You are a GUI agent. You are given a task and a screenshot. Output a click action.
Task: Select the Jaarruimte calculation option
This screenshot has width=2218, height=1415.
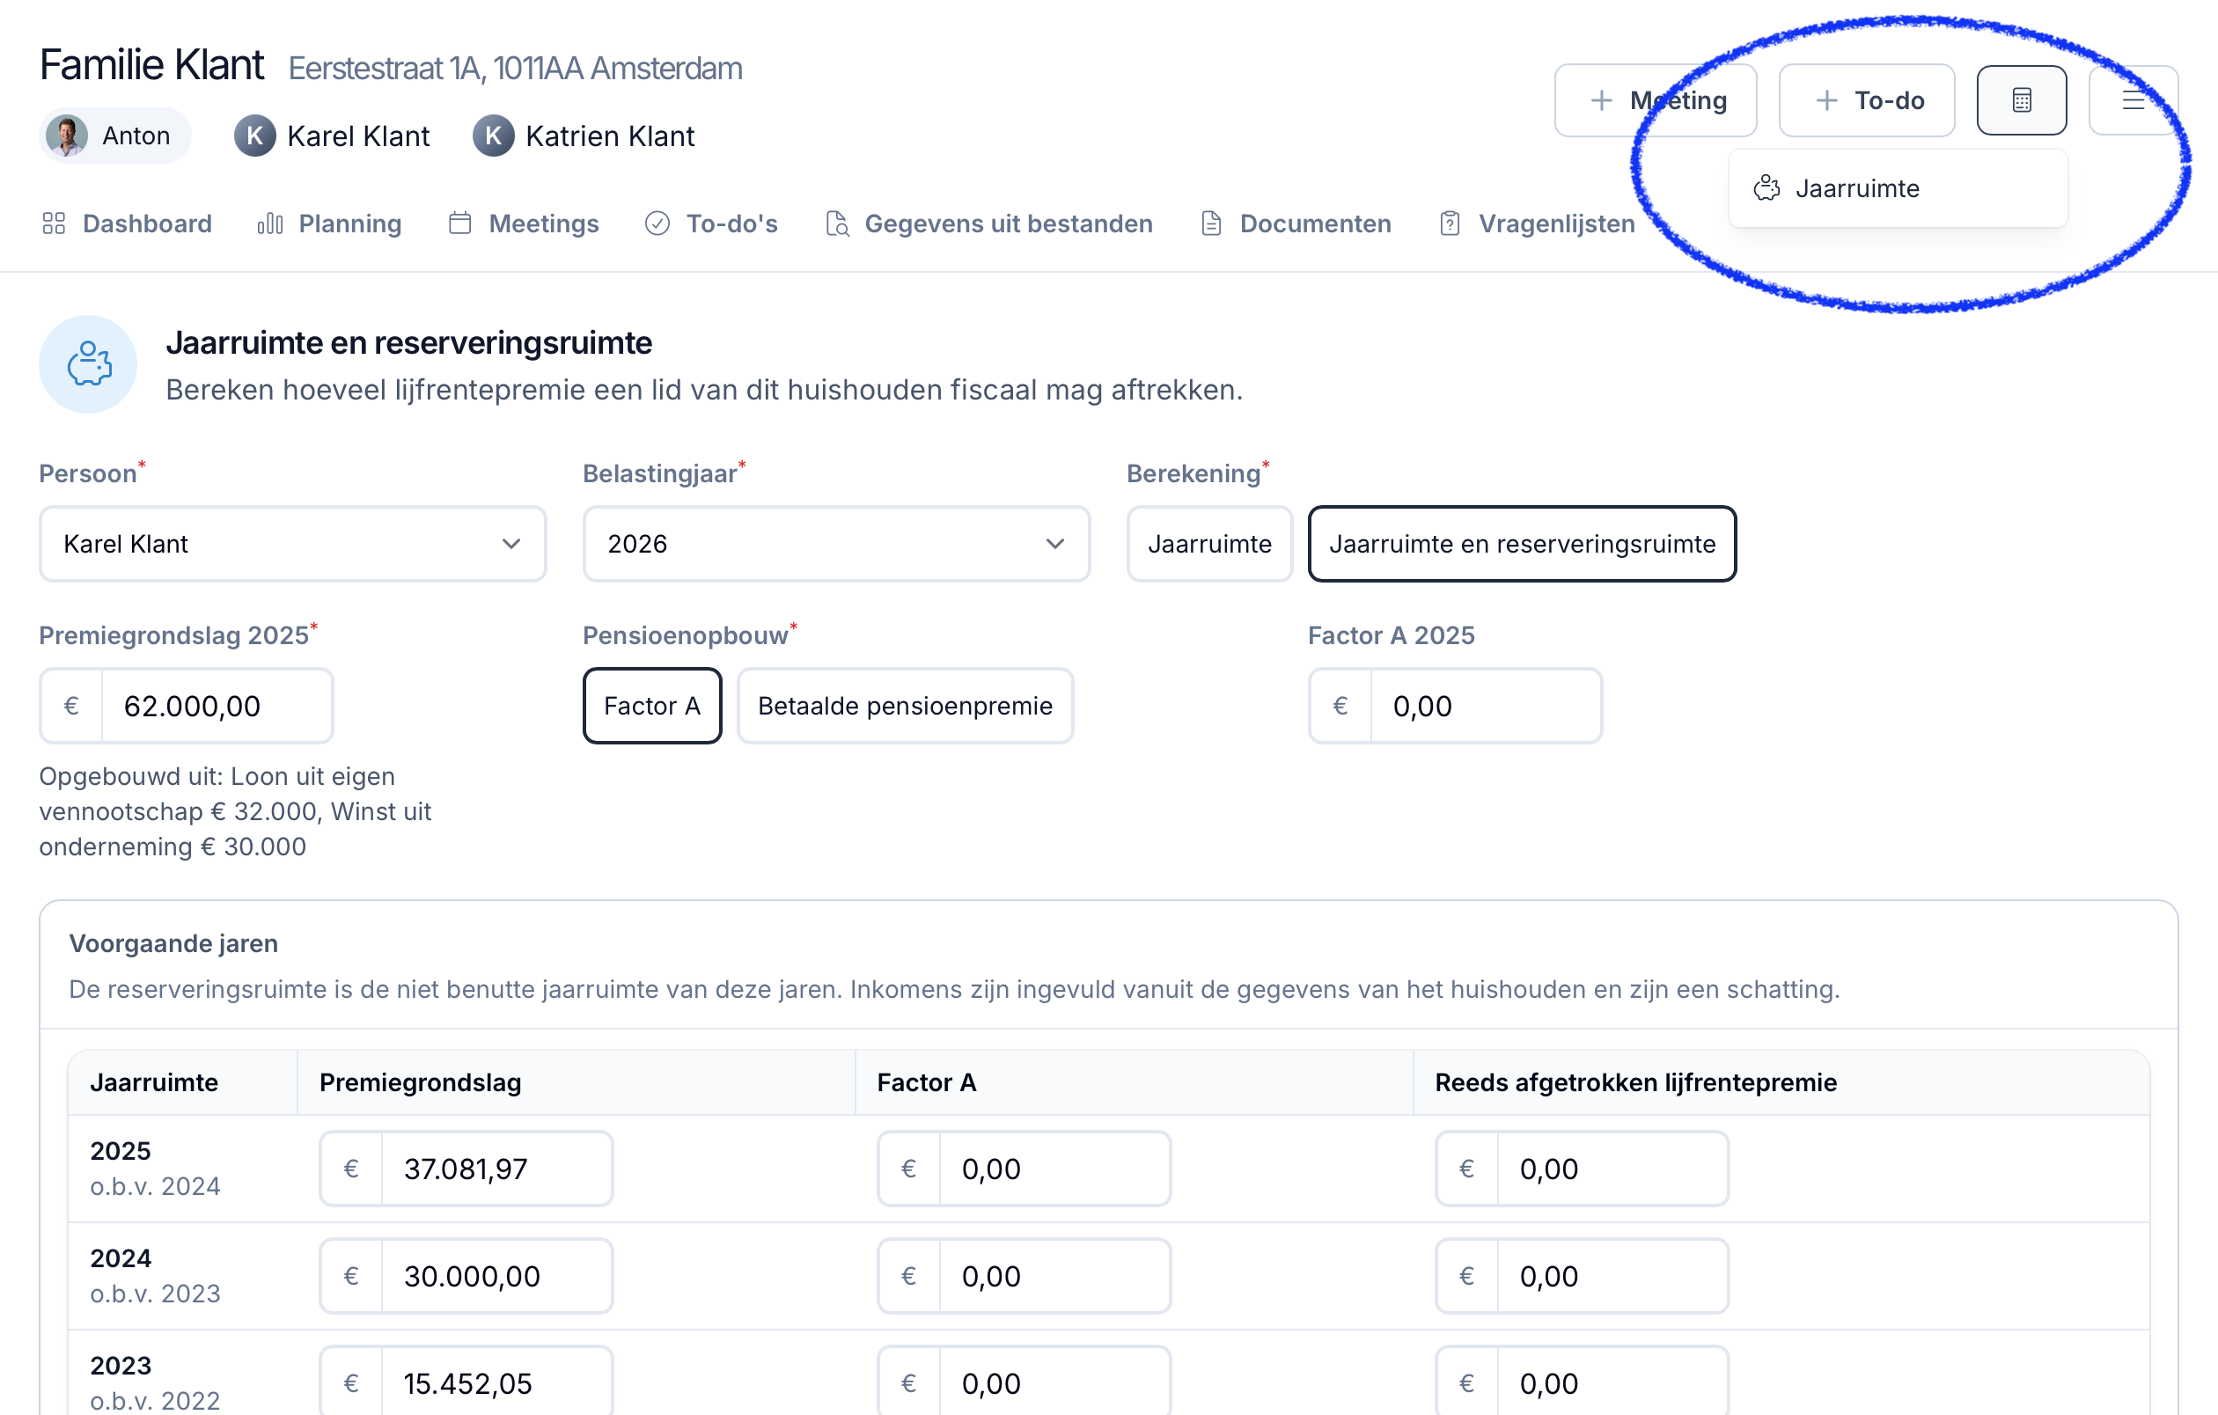[1209, 544]
